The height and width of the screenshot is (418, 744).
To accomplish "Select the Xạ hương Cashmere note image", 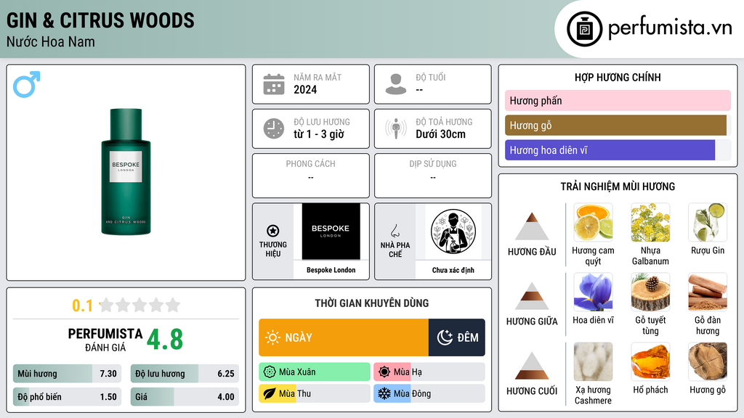I will click(x=593, y=362).
